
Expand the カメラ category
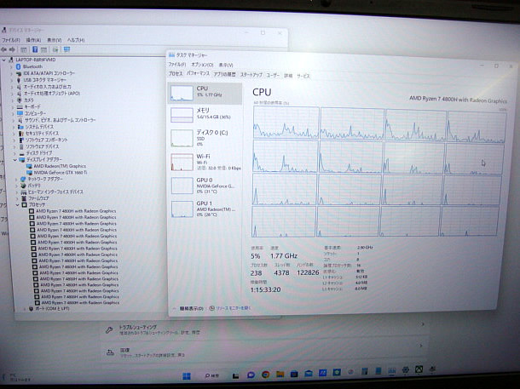[x=13, y=100]
